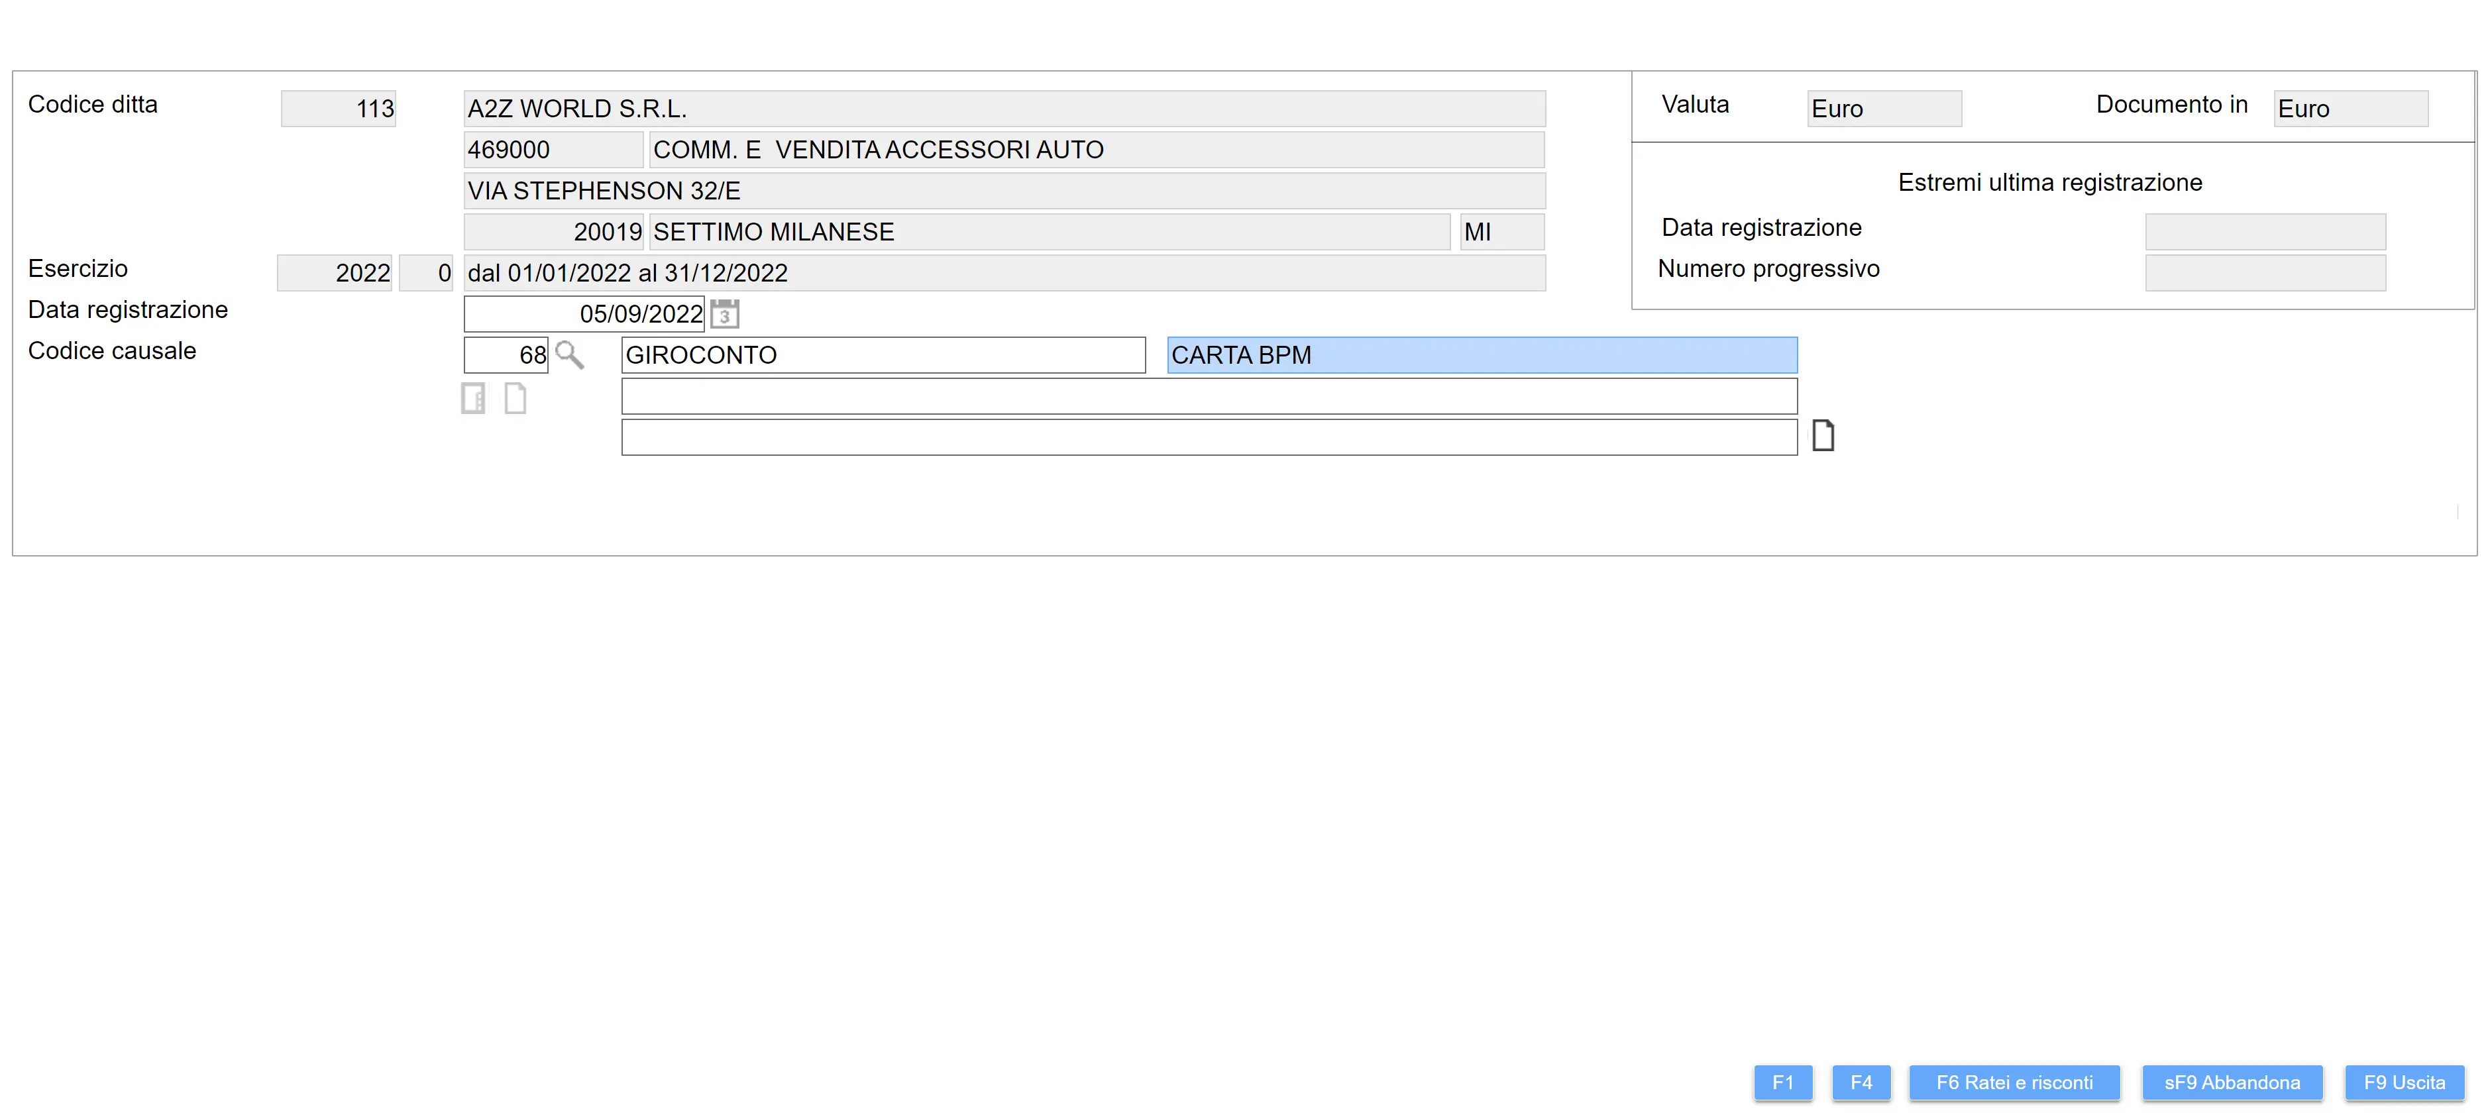2490x1113 pixels.
Task: Click the document icon right of the last description line
Action: point(1822,436)
